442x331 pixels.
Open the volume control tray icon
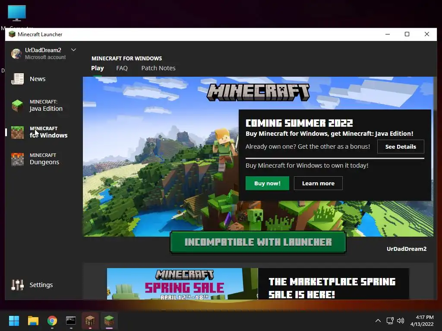pyautogui.click(x=400, y=321)
